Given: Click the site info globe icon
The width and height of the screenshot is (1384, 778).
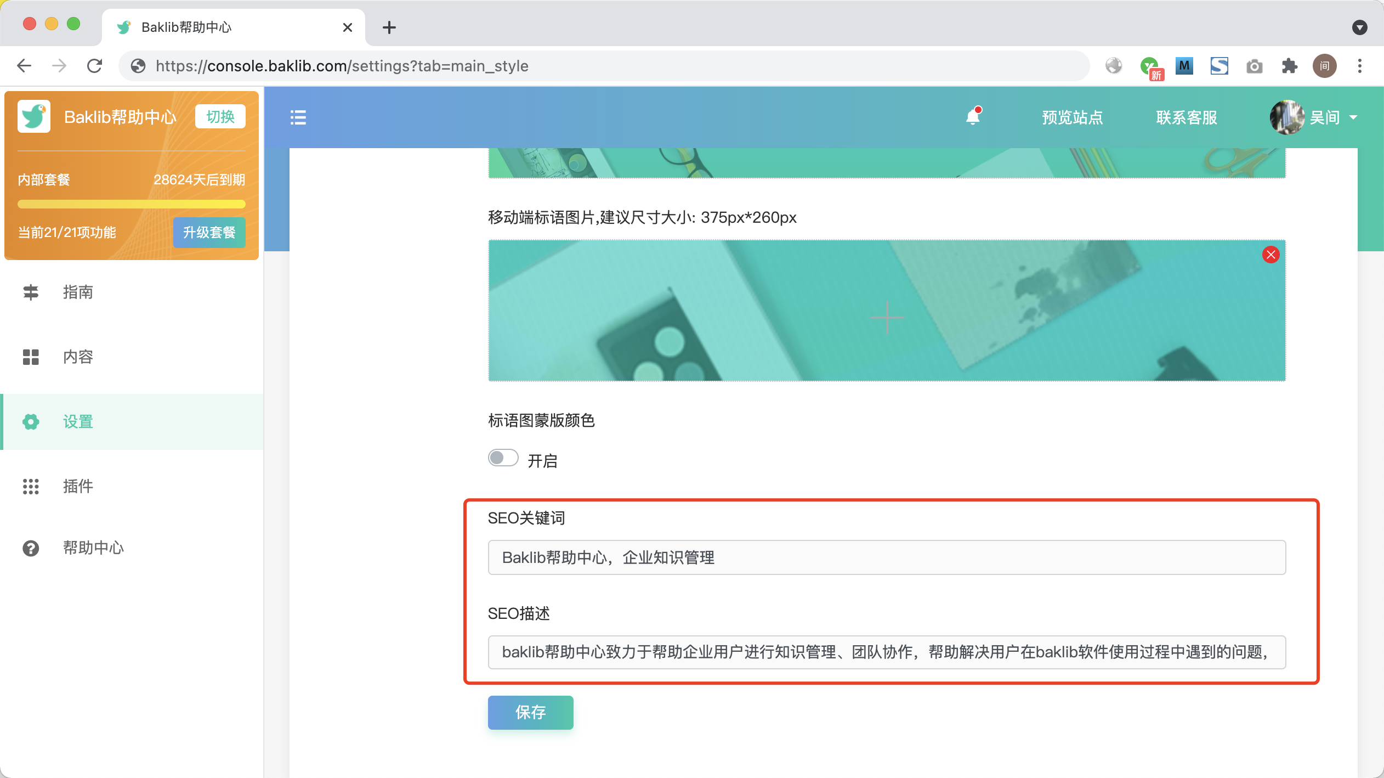Looking at the screenshot, I should [x=138, y=66].
